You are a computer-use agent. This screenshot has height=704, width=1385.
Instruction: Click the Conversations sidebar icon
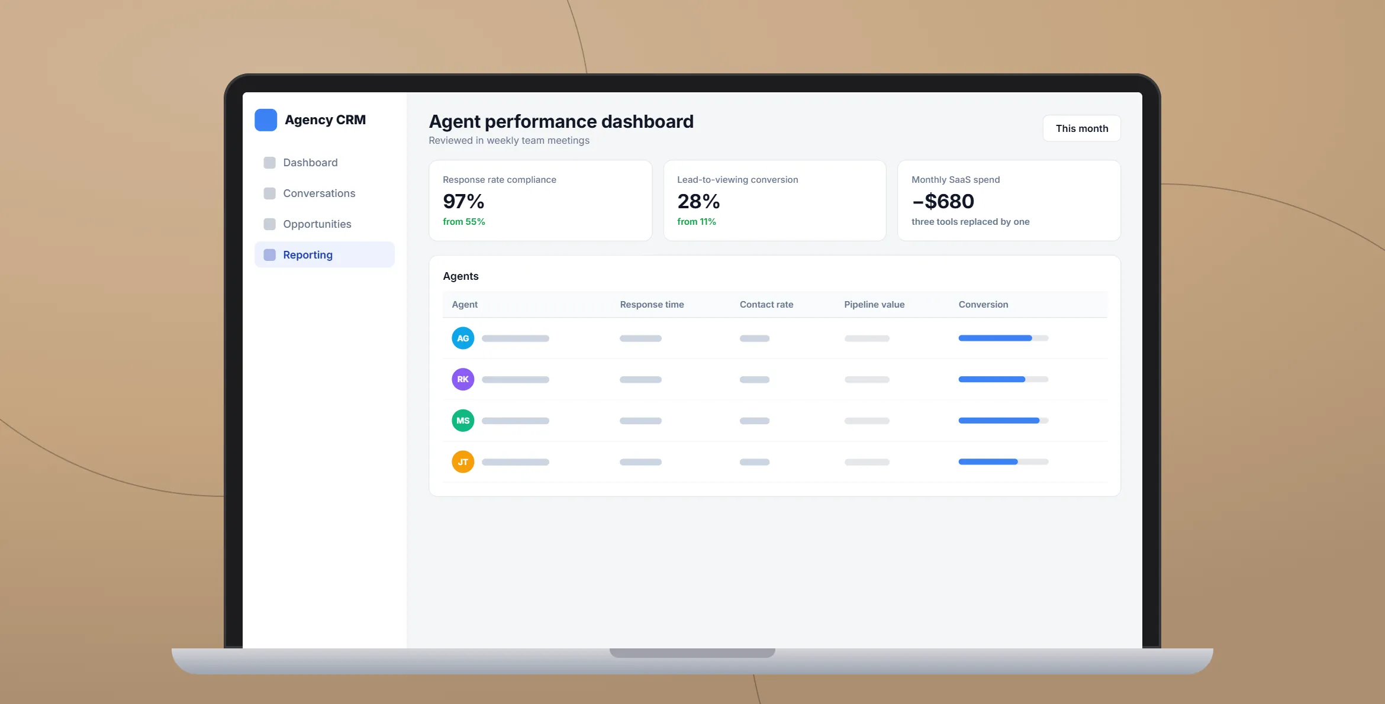pyautogui.click(x=269, y=193)
